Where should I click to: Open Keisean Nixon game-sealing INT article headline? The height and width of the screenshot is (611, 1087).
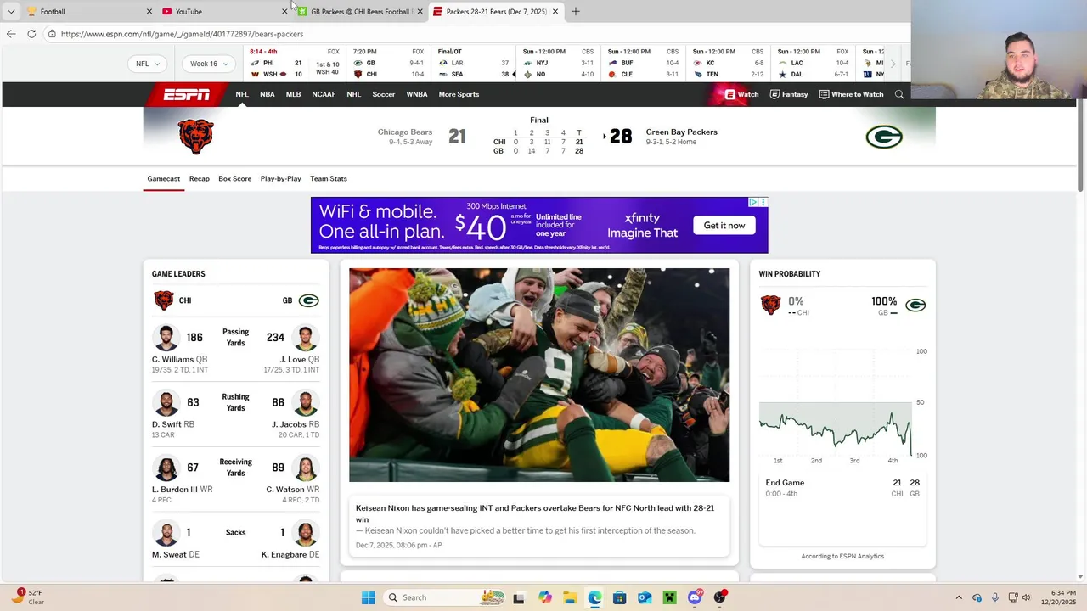point(535,513)
